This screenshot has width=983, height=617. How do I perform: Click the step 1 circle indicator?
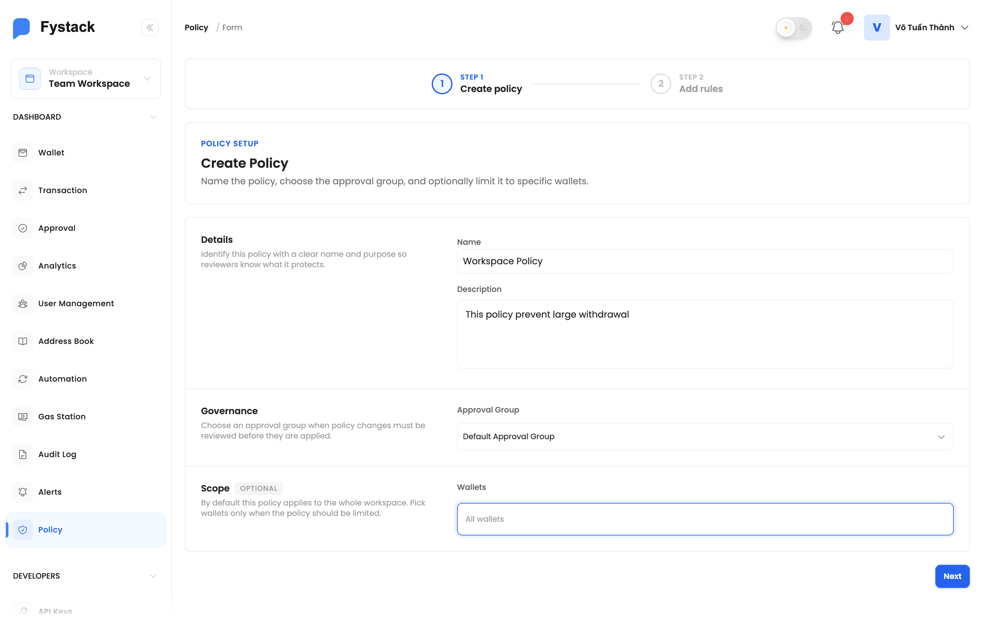pos(442,84)
